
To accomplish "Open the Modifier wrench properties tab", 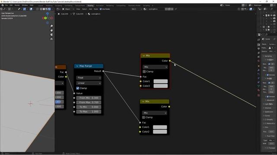I will 259,70.
